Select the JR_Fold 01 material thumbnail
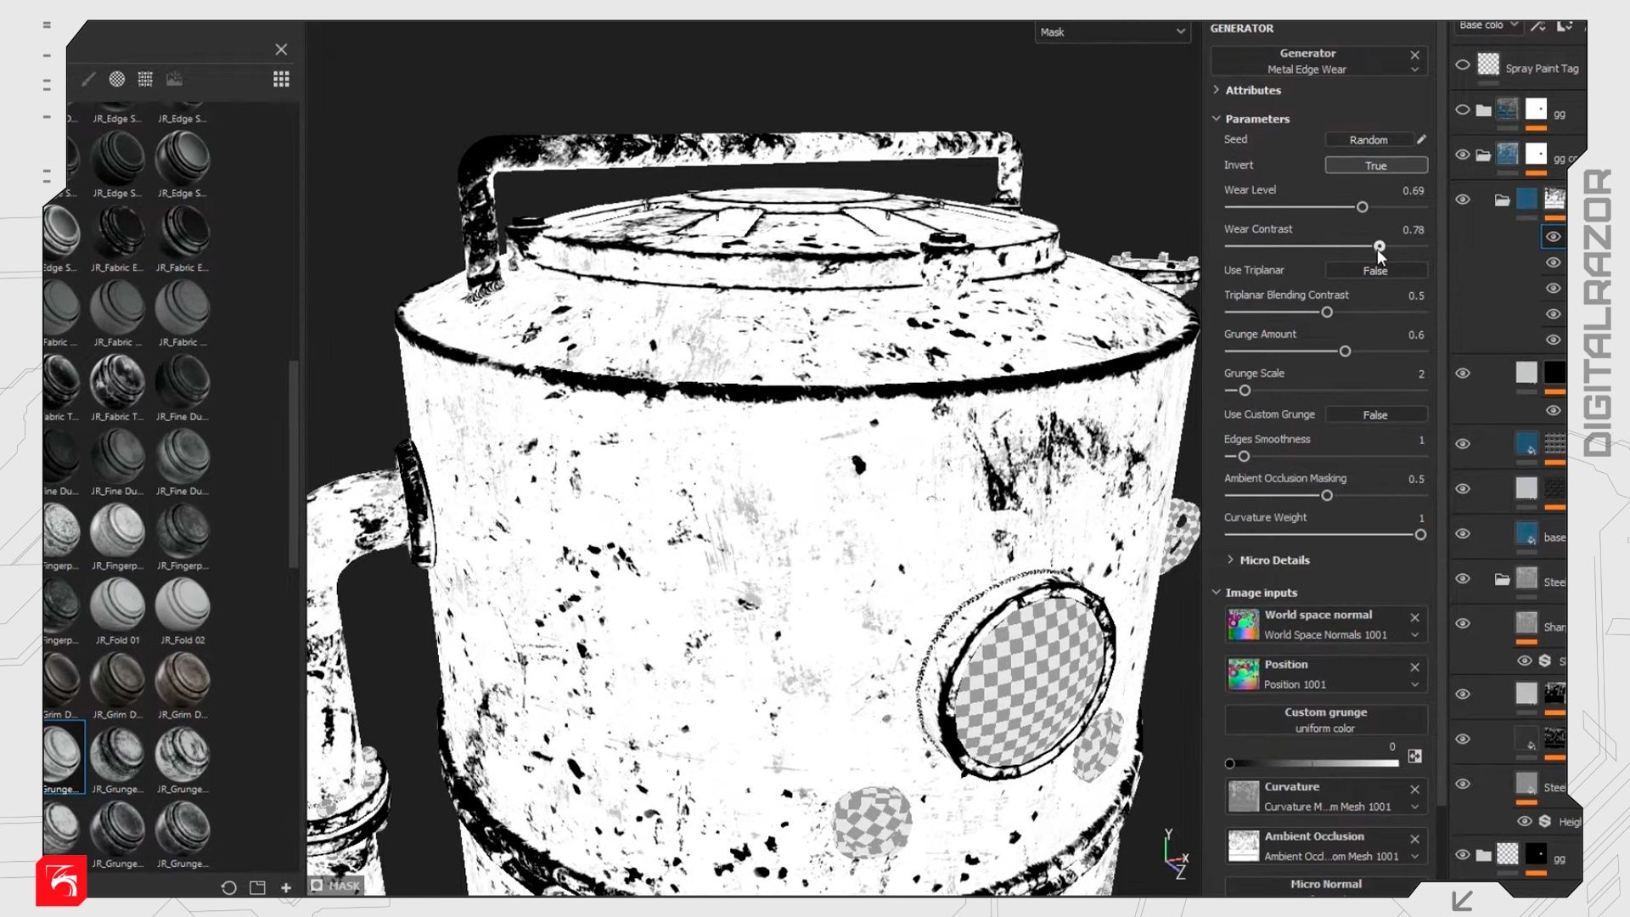 (x=117, y=605)
